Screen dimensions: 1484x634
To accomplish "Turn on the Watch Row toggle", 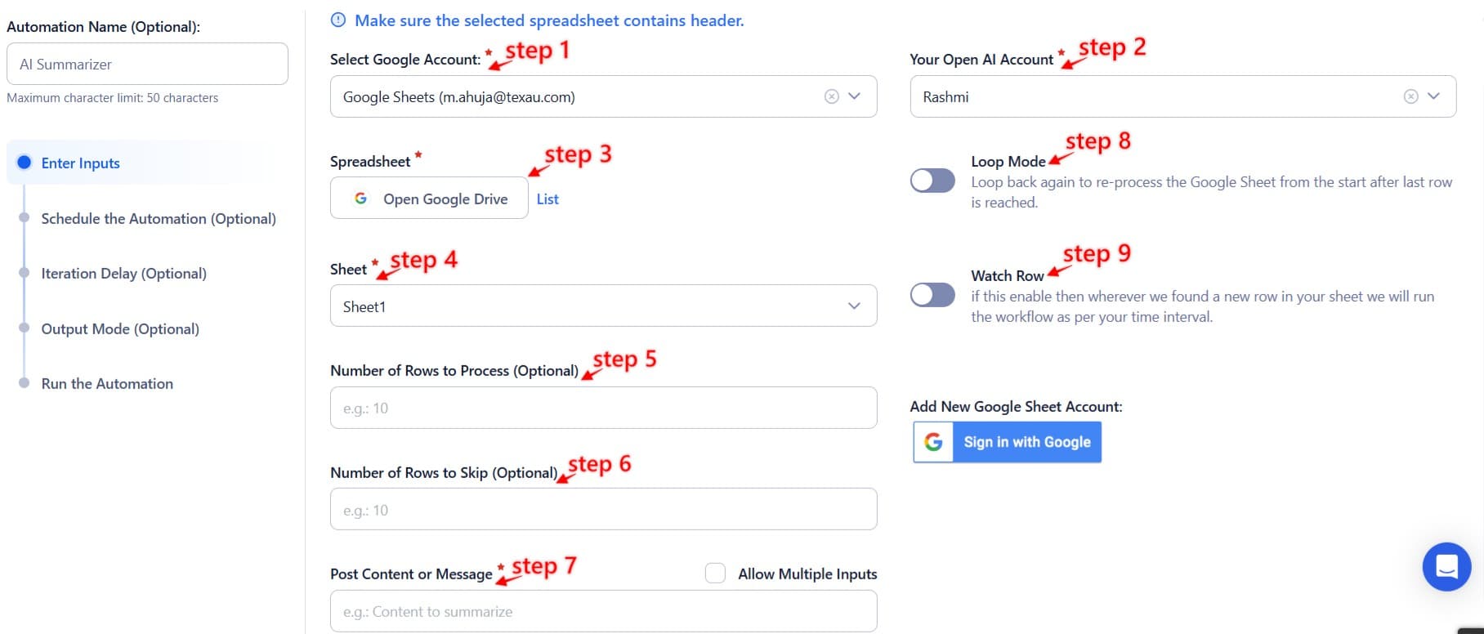I will coord(932,295).
